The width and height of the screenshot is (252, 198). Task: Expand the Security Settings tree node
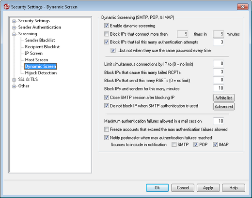pos(14,21)
